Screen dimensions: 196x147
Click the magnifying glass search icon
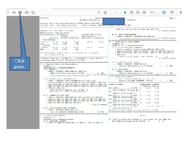(33, 13)
